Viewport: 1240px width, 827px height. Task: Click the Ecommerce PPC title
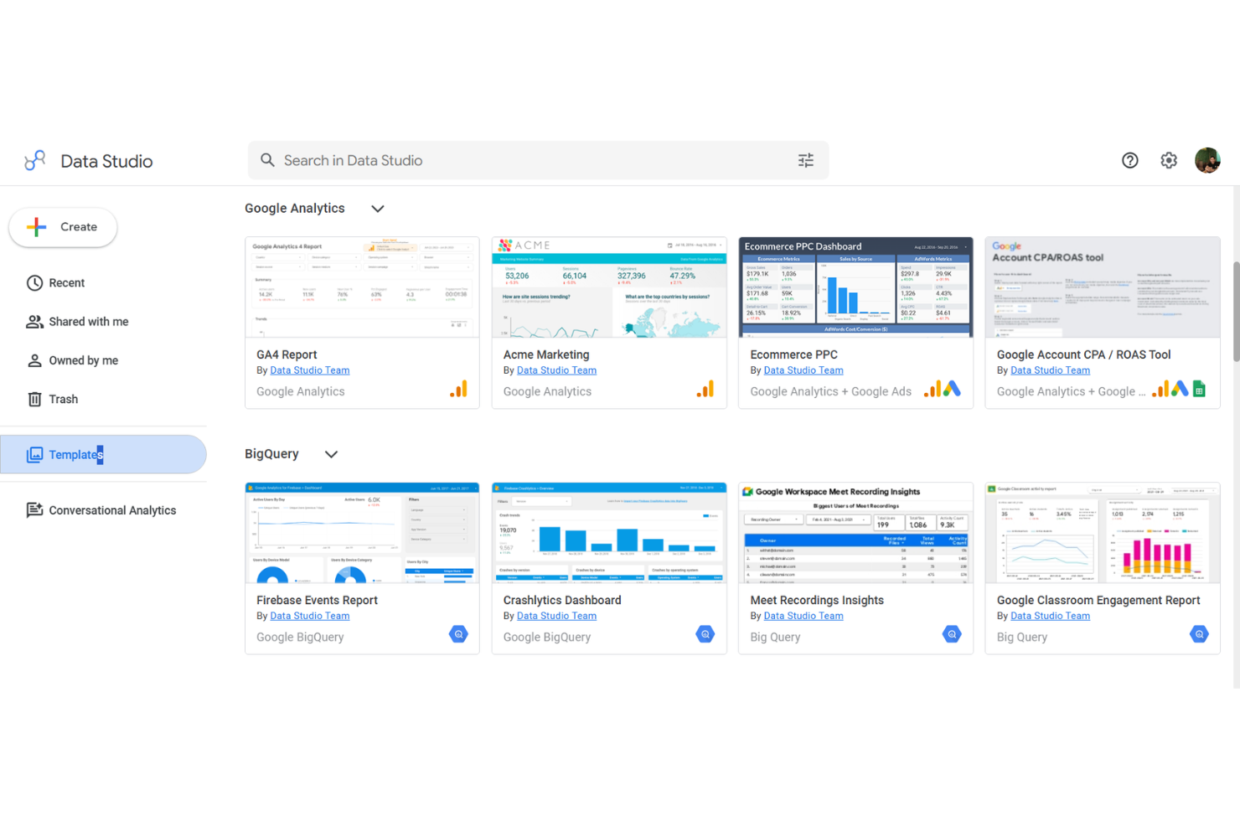tap(794, 355)
